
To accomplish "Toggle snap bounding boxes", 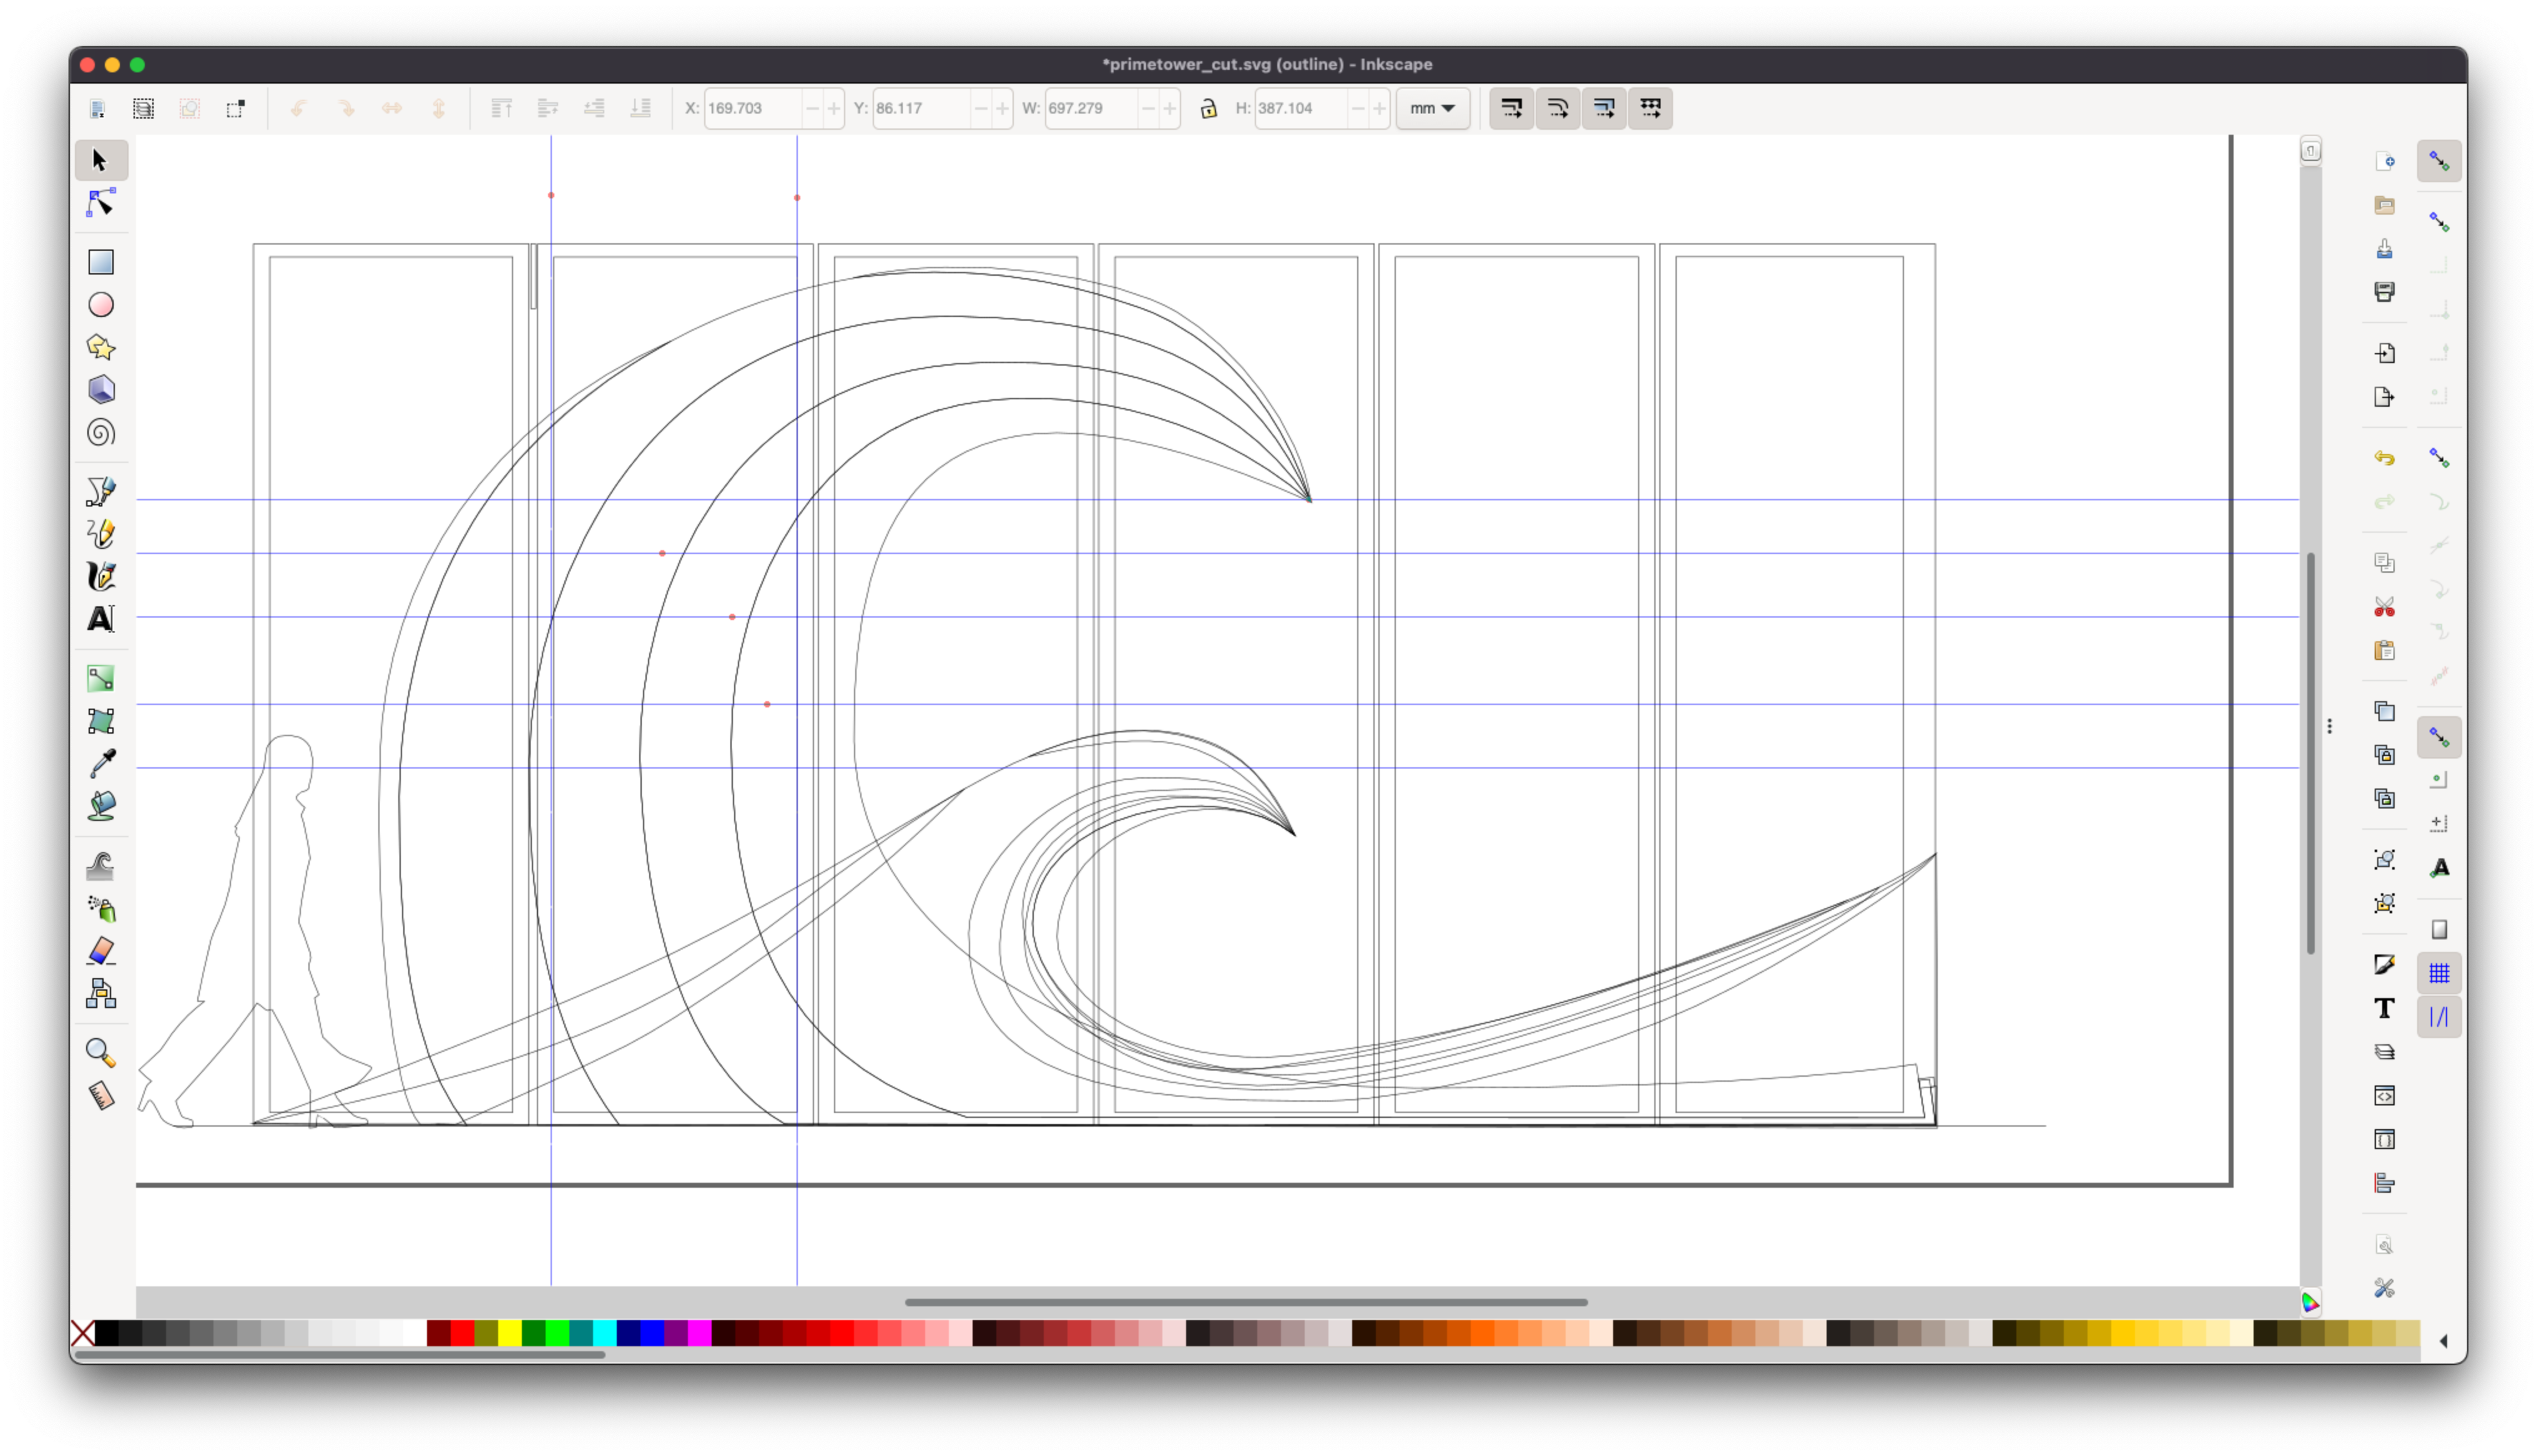I will tap(2439, 221).
